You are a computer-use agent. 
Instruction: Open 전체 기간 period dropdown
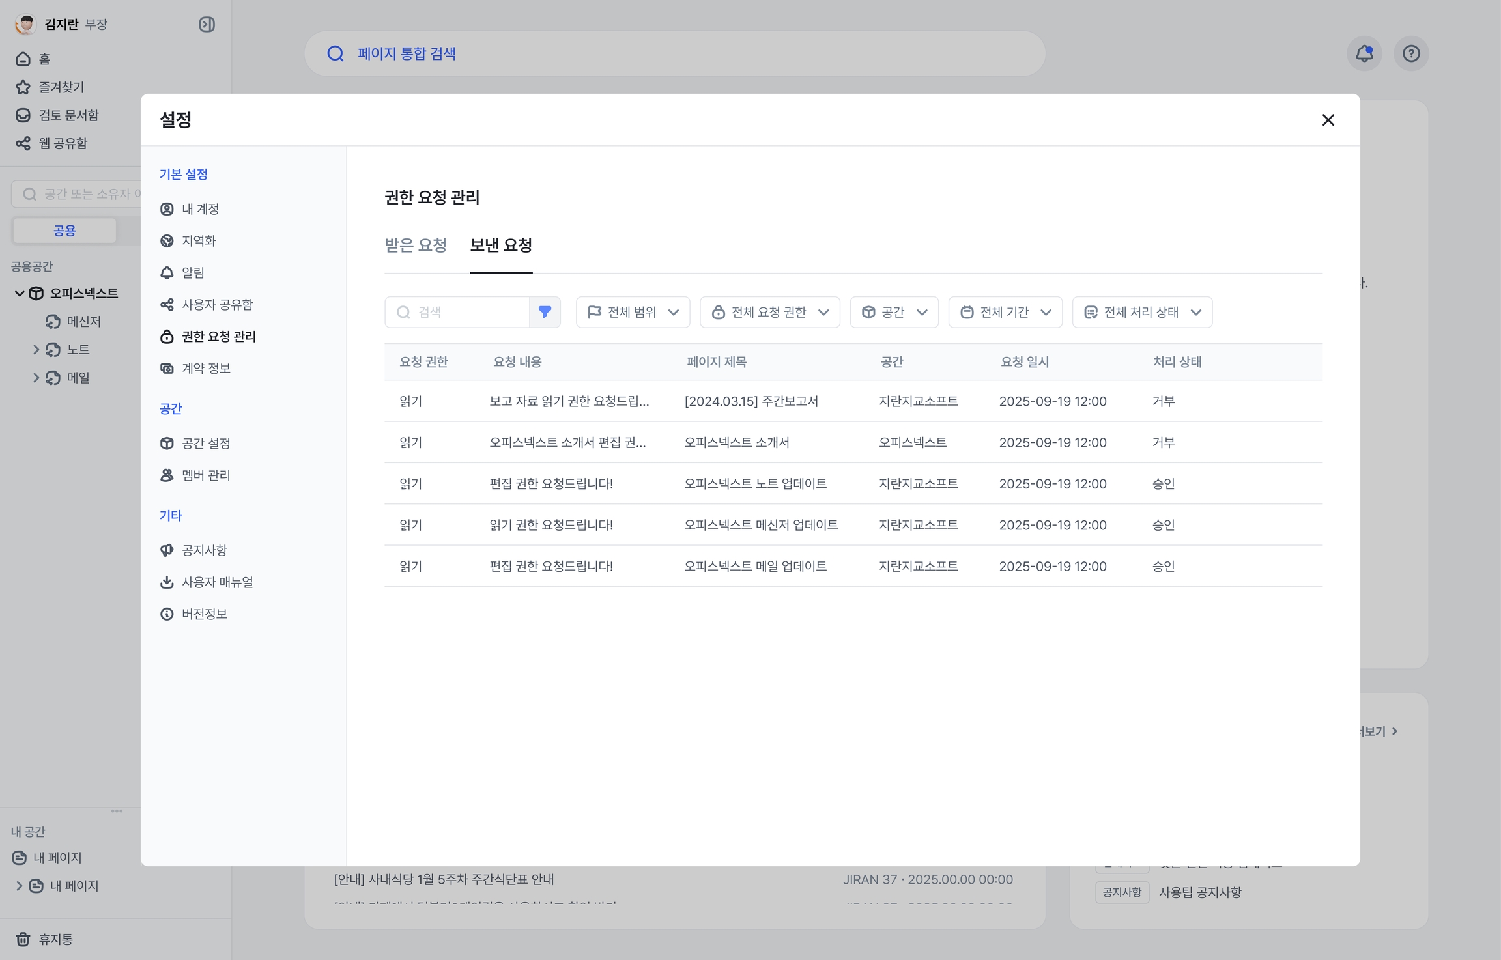tap(1005, 313)
